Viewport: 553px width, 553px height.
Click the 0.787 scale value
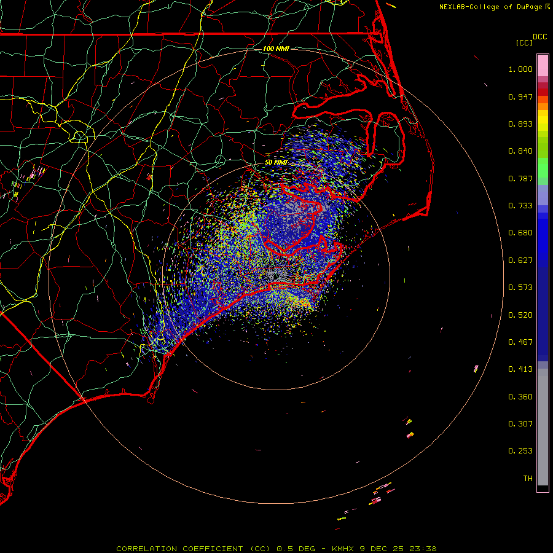click(520, 178)
